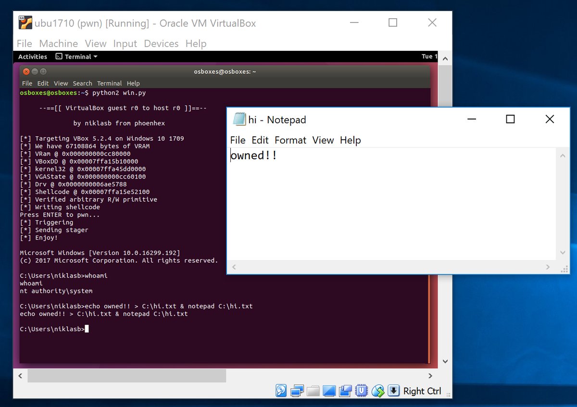
Task: Open Notepad's View menu
Action: tap(323, 140)
